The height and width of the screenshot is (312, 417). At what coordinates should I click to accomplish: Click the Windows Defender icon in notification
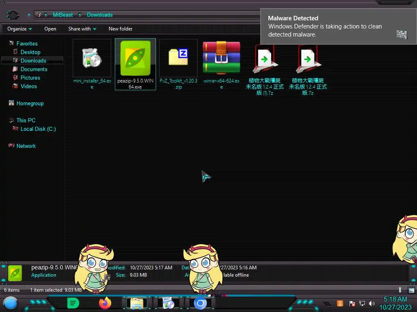pos(402,35)
